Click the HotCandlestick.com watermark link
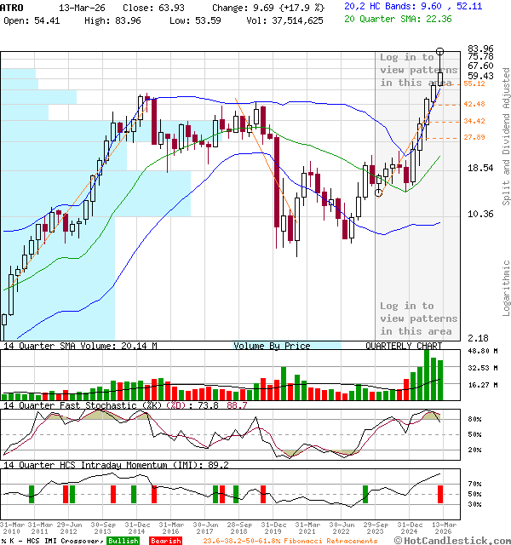 [451, 540]
